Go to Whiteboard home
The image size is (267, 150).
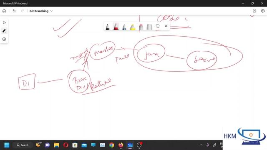tap(4, 11)
